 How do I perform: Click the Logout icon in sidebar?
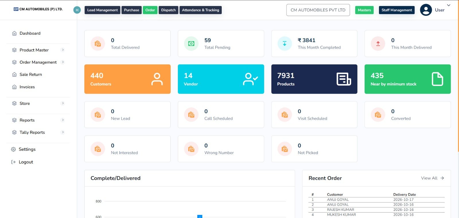click(13, 162)
